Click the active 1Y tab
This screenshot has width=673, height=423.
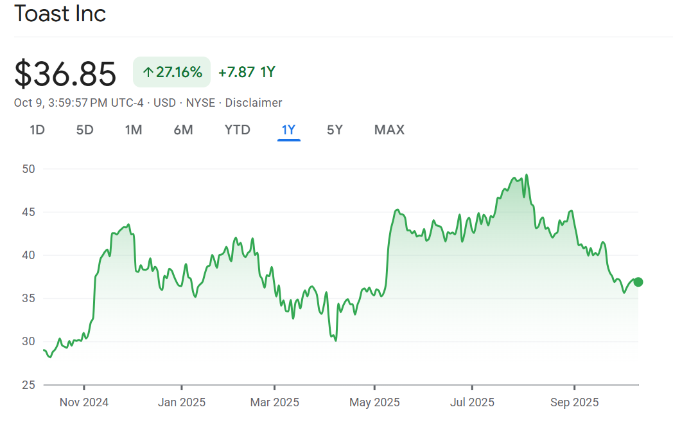click(x=288, y=130)
